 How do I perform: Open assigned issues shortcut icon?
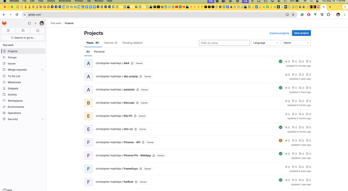pos(8,31)
